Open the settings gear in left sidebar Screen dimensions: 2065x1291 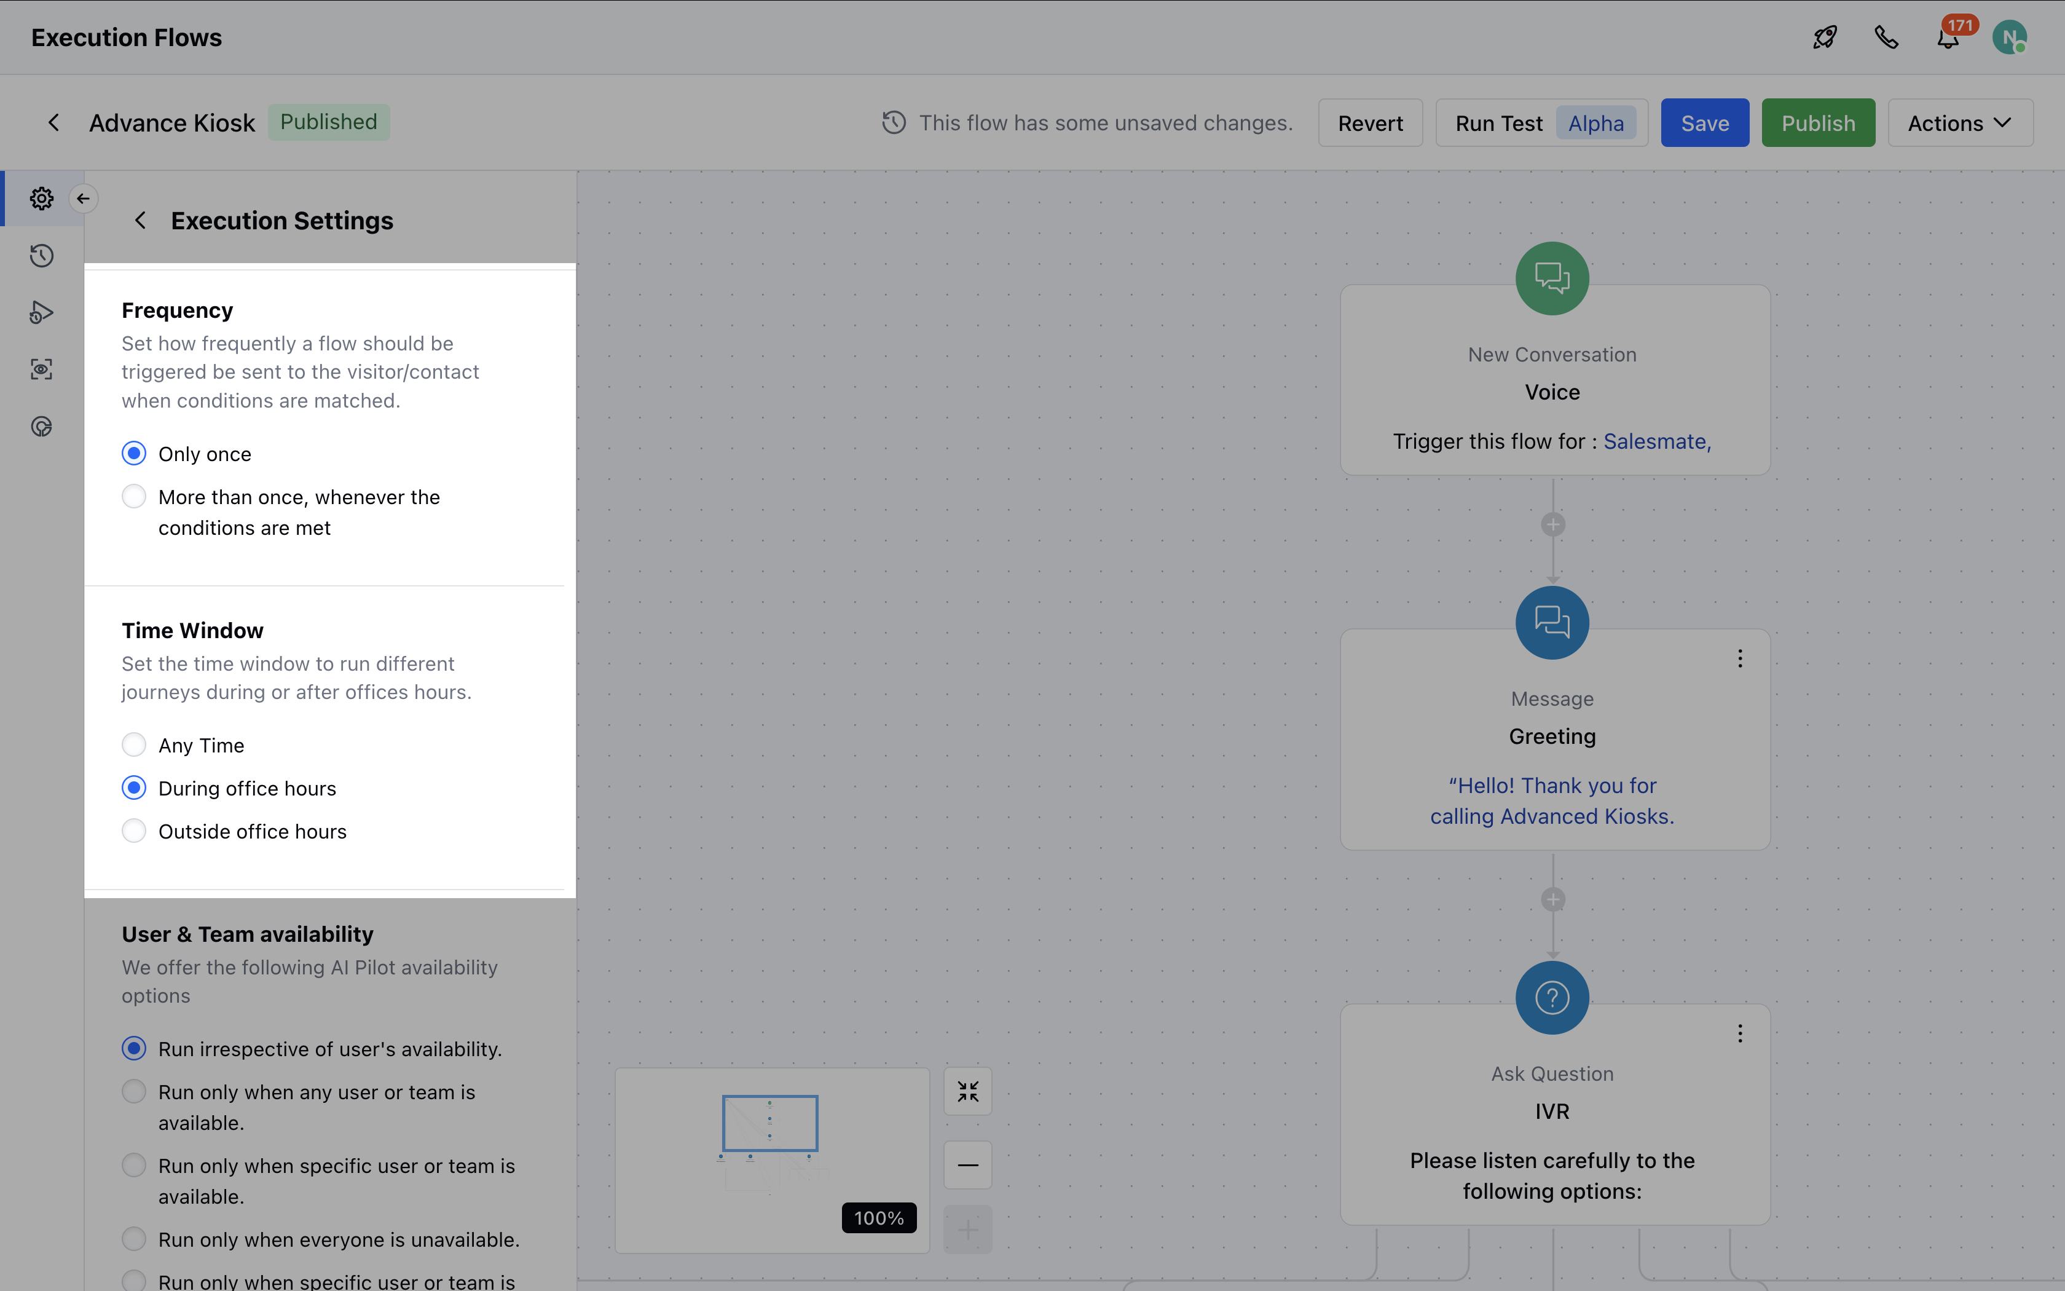pos(41,198)
